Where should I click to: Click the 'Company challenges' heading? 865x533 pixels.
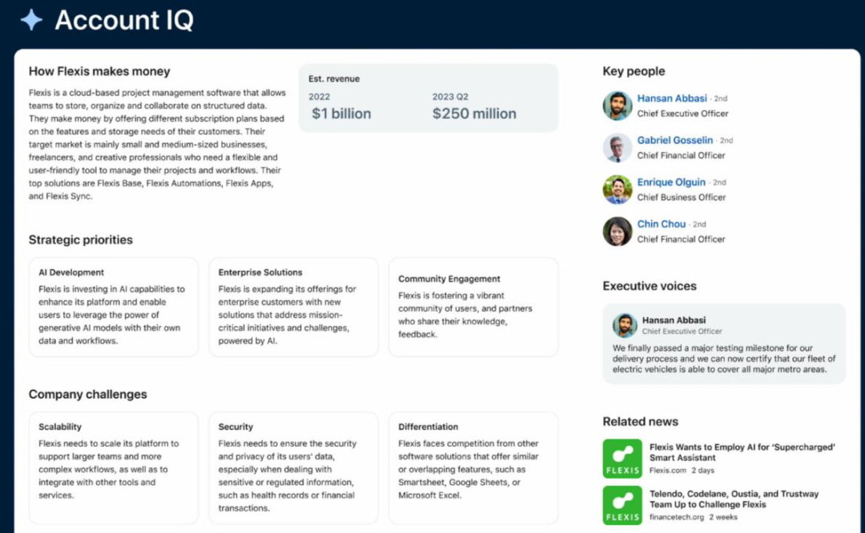88,394
